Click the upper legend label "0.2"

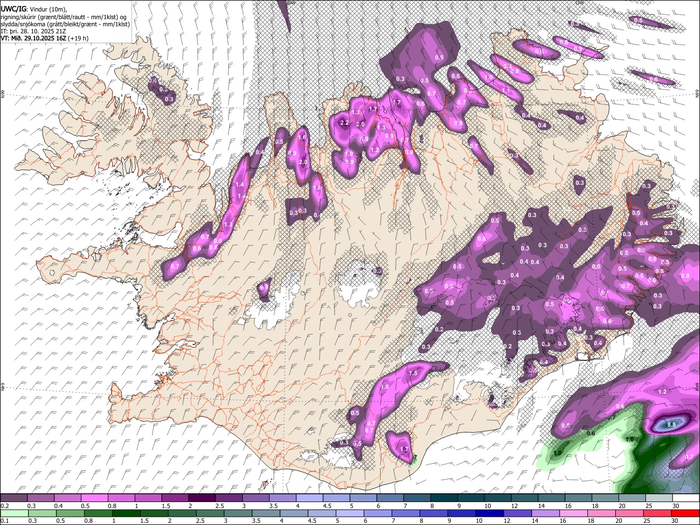point(4,506)
